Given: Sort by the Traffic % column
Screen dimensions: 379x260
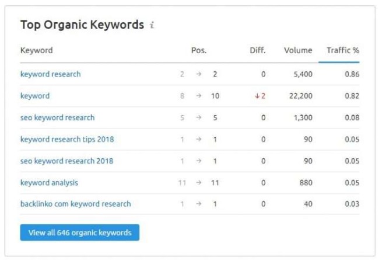Looking at the screenshot, I should click(x=342, y=50).
